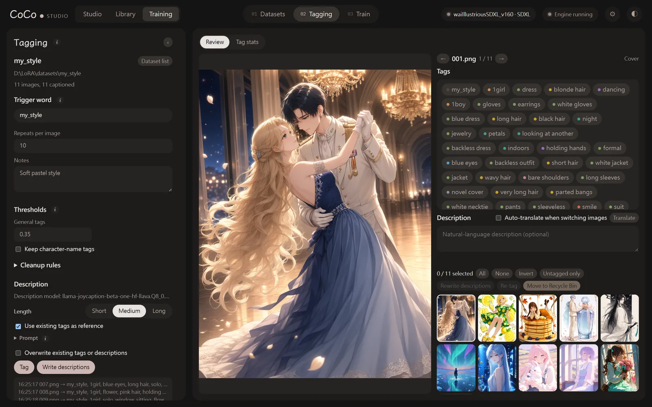Click the Tag button
This screenshot has height=407, width=652.
coord(24,367)
